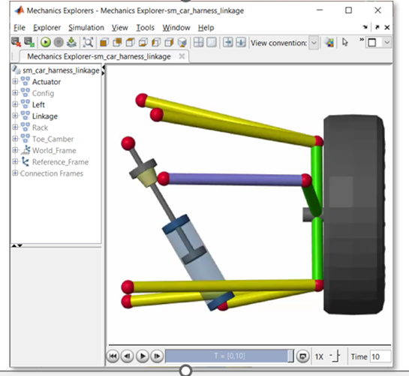
Task: Select the bottom view cube icon
Action: pos(143,42)
